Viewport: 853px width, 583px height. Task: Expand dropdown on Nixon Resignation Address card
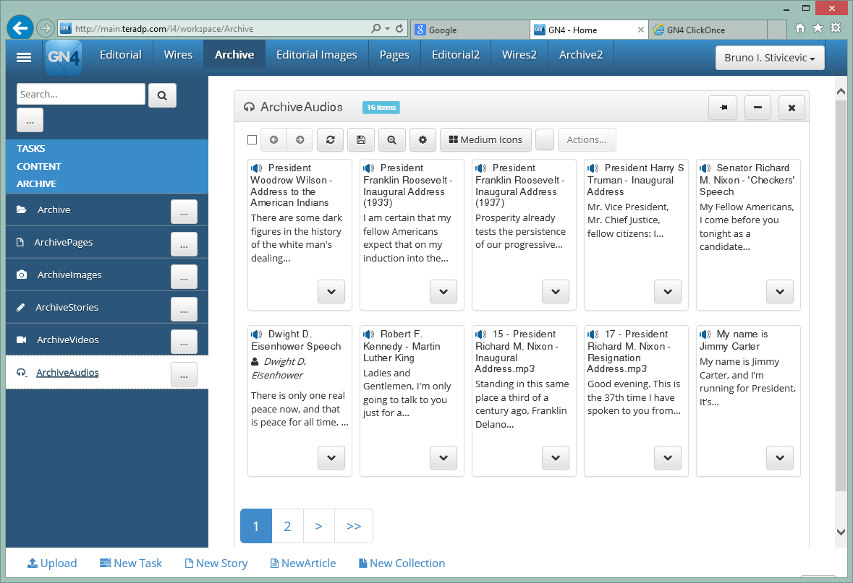tap(668, 458)
